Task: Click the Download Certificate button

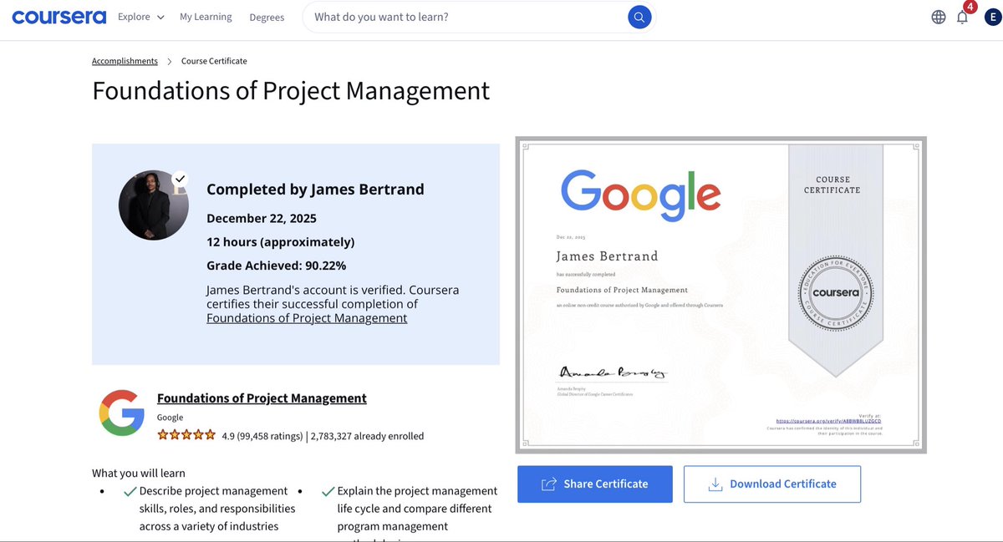Action: tap(772, 484)
